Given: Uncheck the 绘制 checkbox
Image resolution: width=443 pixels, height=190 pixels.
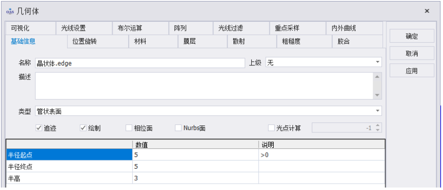Looking at the screenshot, I should tap(83, 128).
